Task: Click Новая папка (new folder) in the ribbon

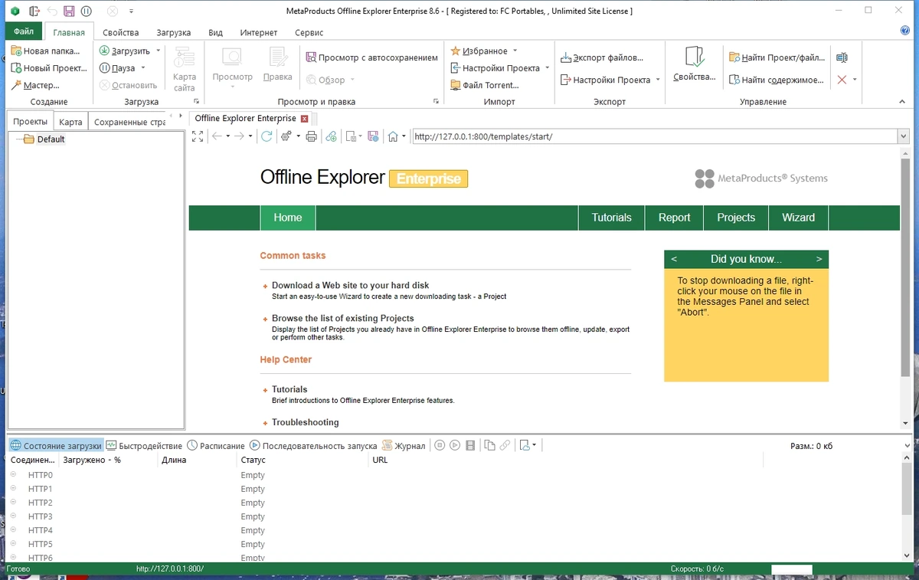Action: pos(46,51)
